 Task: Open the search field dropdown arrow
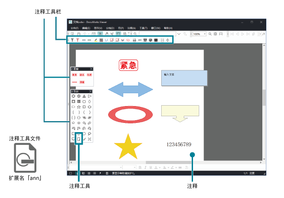pyautogui.click(x=179, y=34)
